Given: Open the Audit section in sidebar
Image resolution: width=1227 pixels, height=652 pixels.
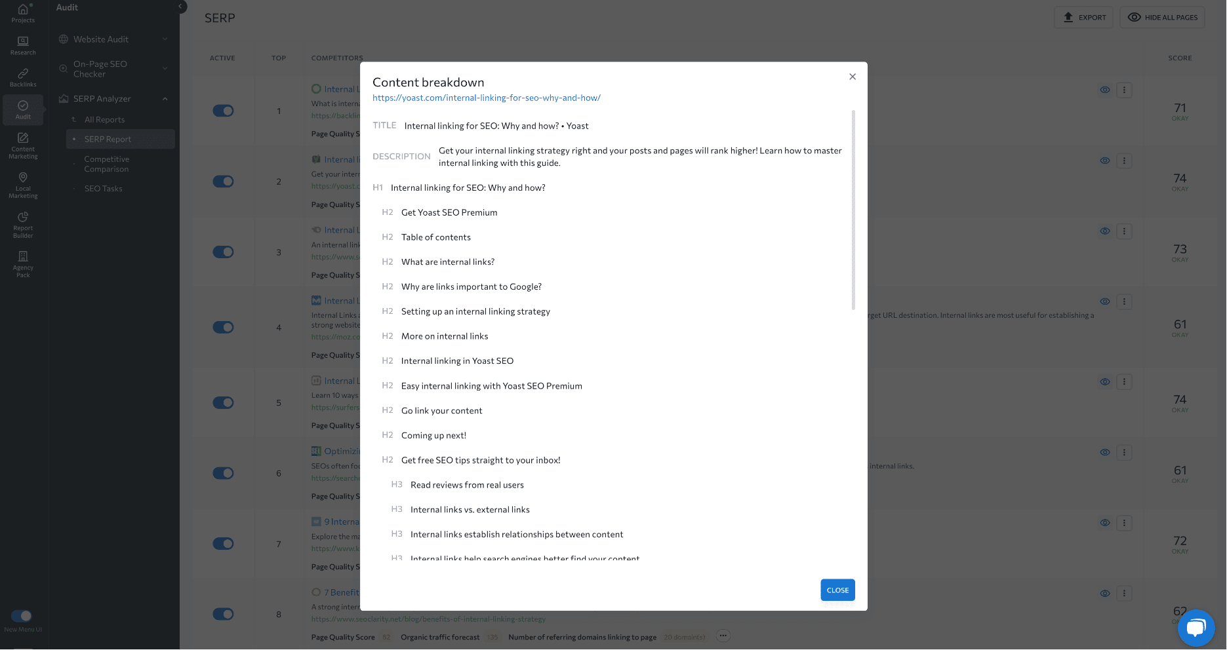Looking at the screenshot, I should click(x=23, y=110).
